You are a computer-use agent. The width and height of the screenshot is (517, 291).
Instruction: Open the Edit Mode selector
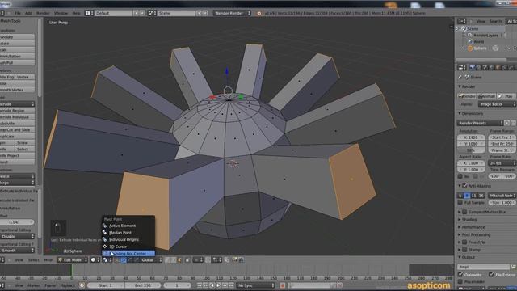click(x=73, y=260)
